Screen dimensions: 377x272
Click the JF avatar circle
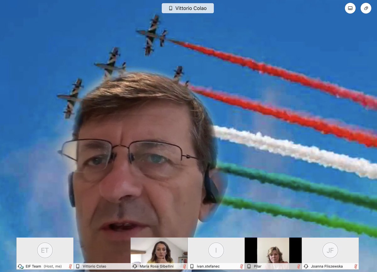(330, 250)
